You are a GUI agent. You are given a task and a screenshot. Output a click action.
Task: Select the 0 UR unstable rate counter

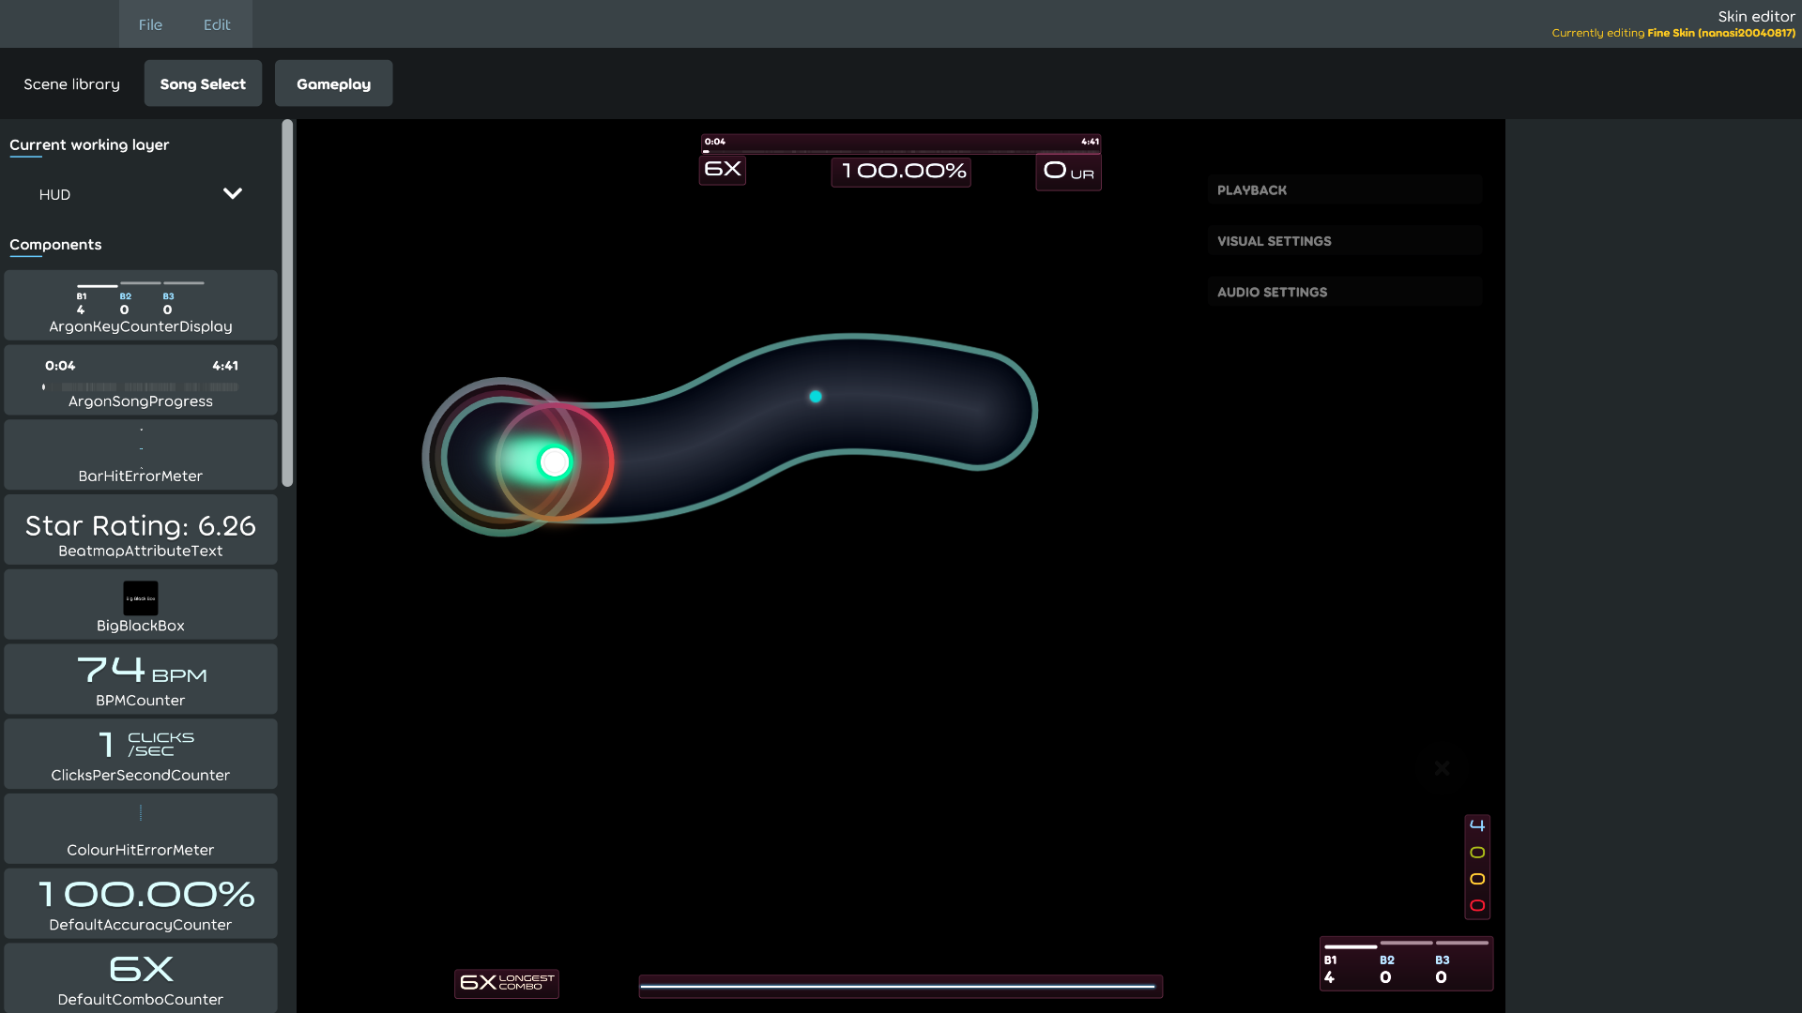(x=1068, y=172)
